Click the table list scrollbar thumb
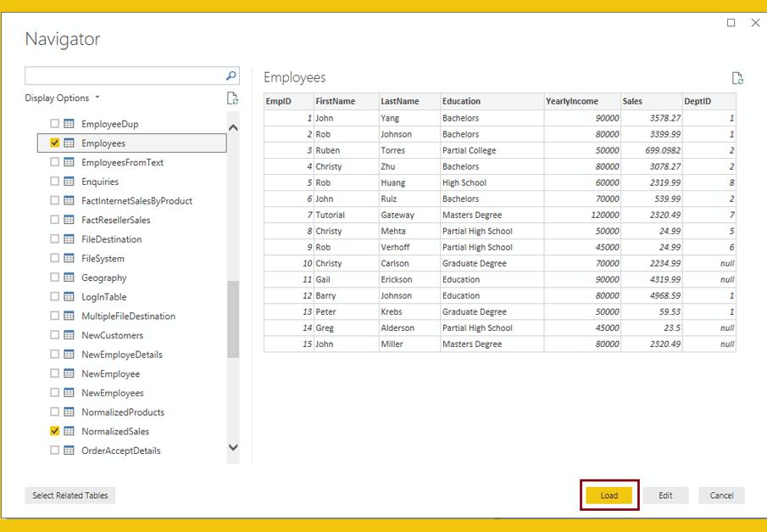Viewport: 767px width, 532px height. pos(233,319)
